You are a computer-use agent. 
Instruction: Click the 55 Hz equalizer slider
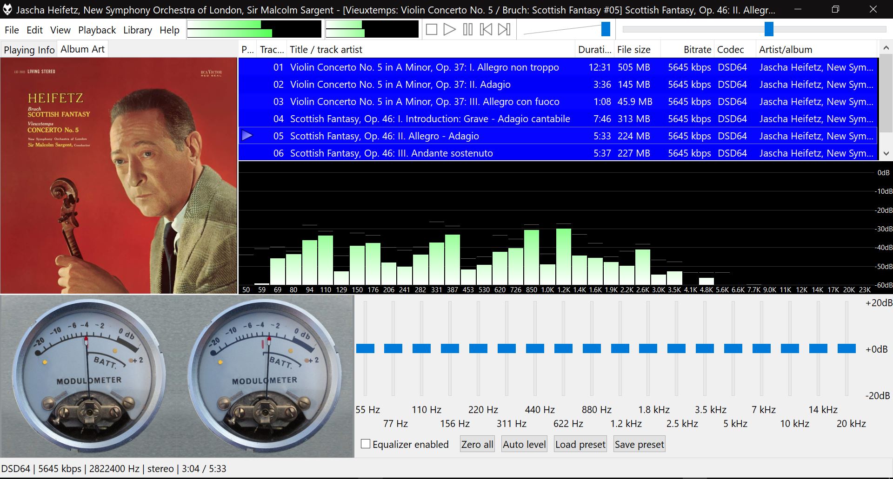(365, 348)
